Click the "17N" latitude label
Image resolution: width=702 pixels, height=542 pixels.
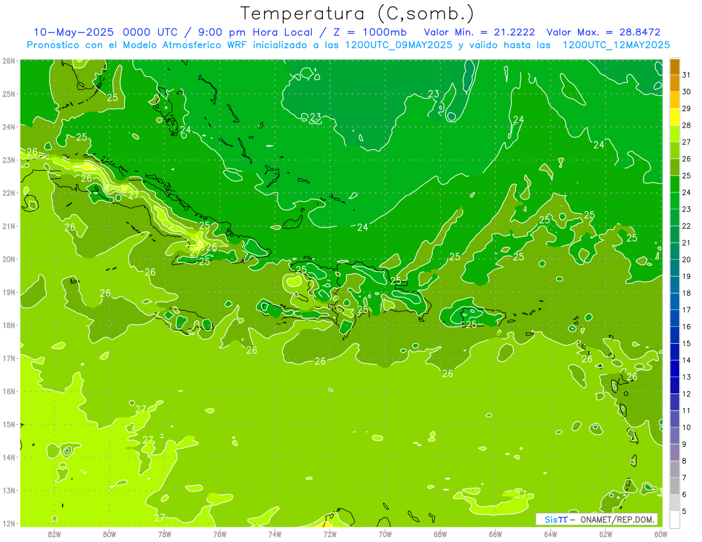point(8,358)
